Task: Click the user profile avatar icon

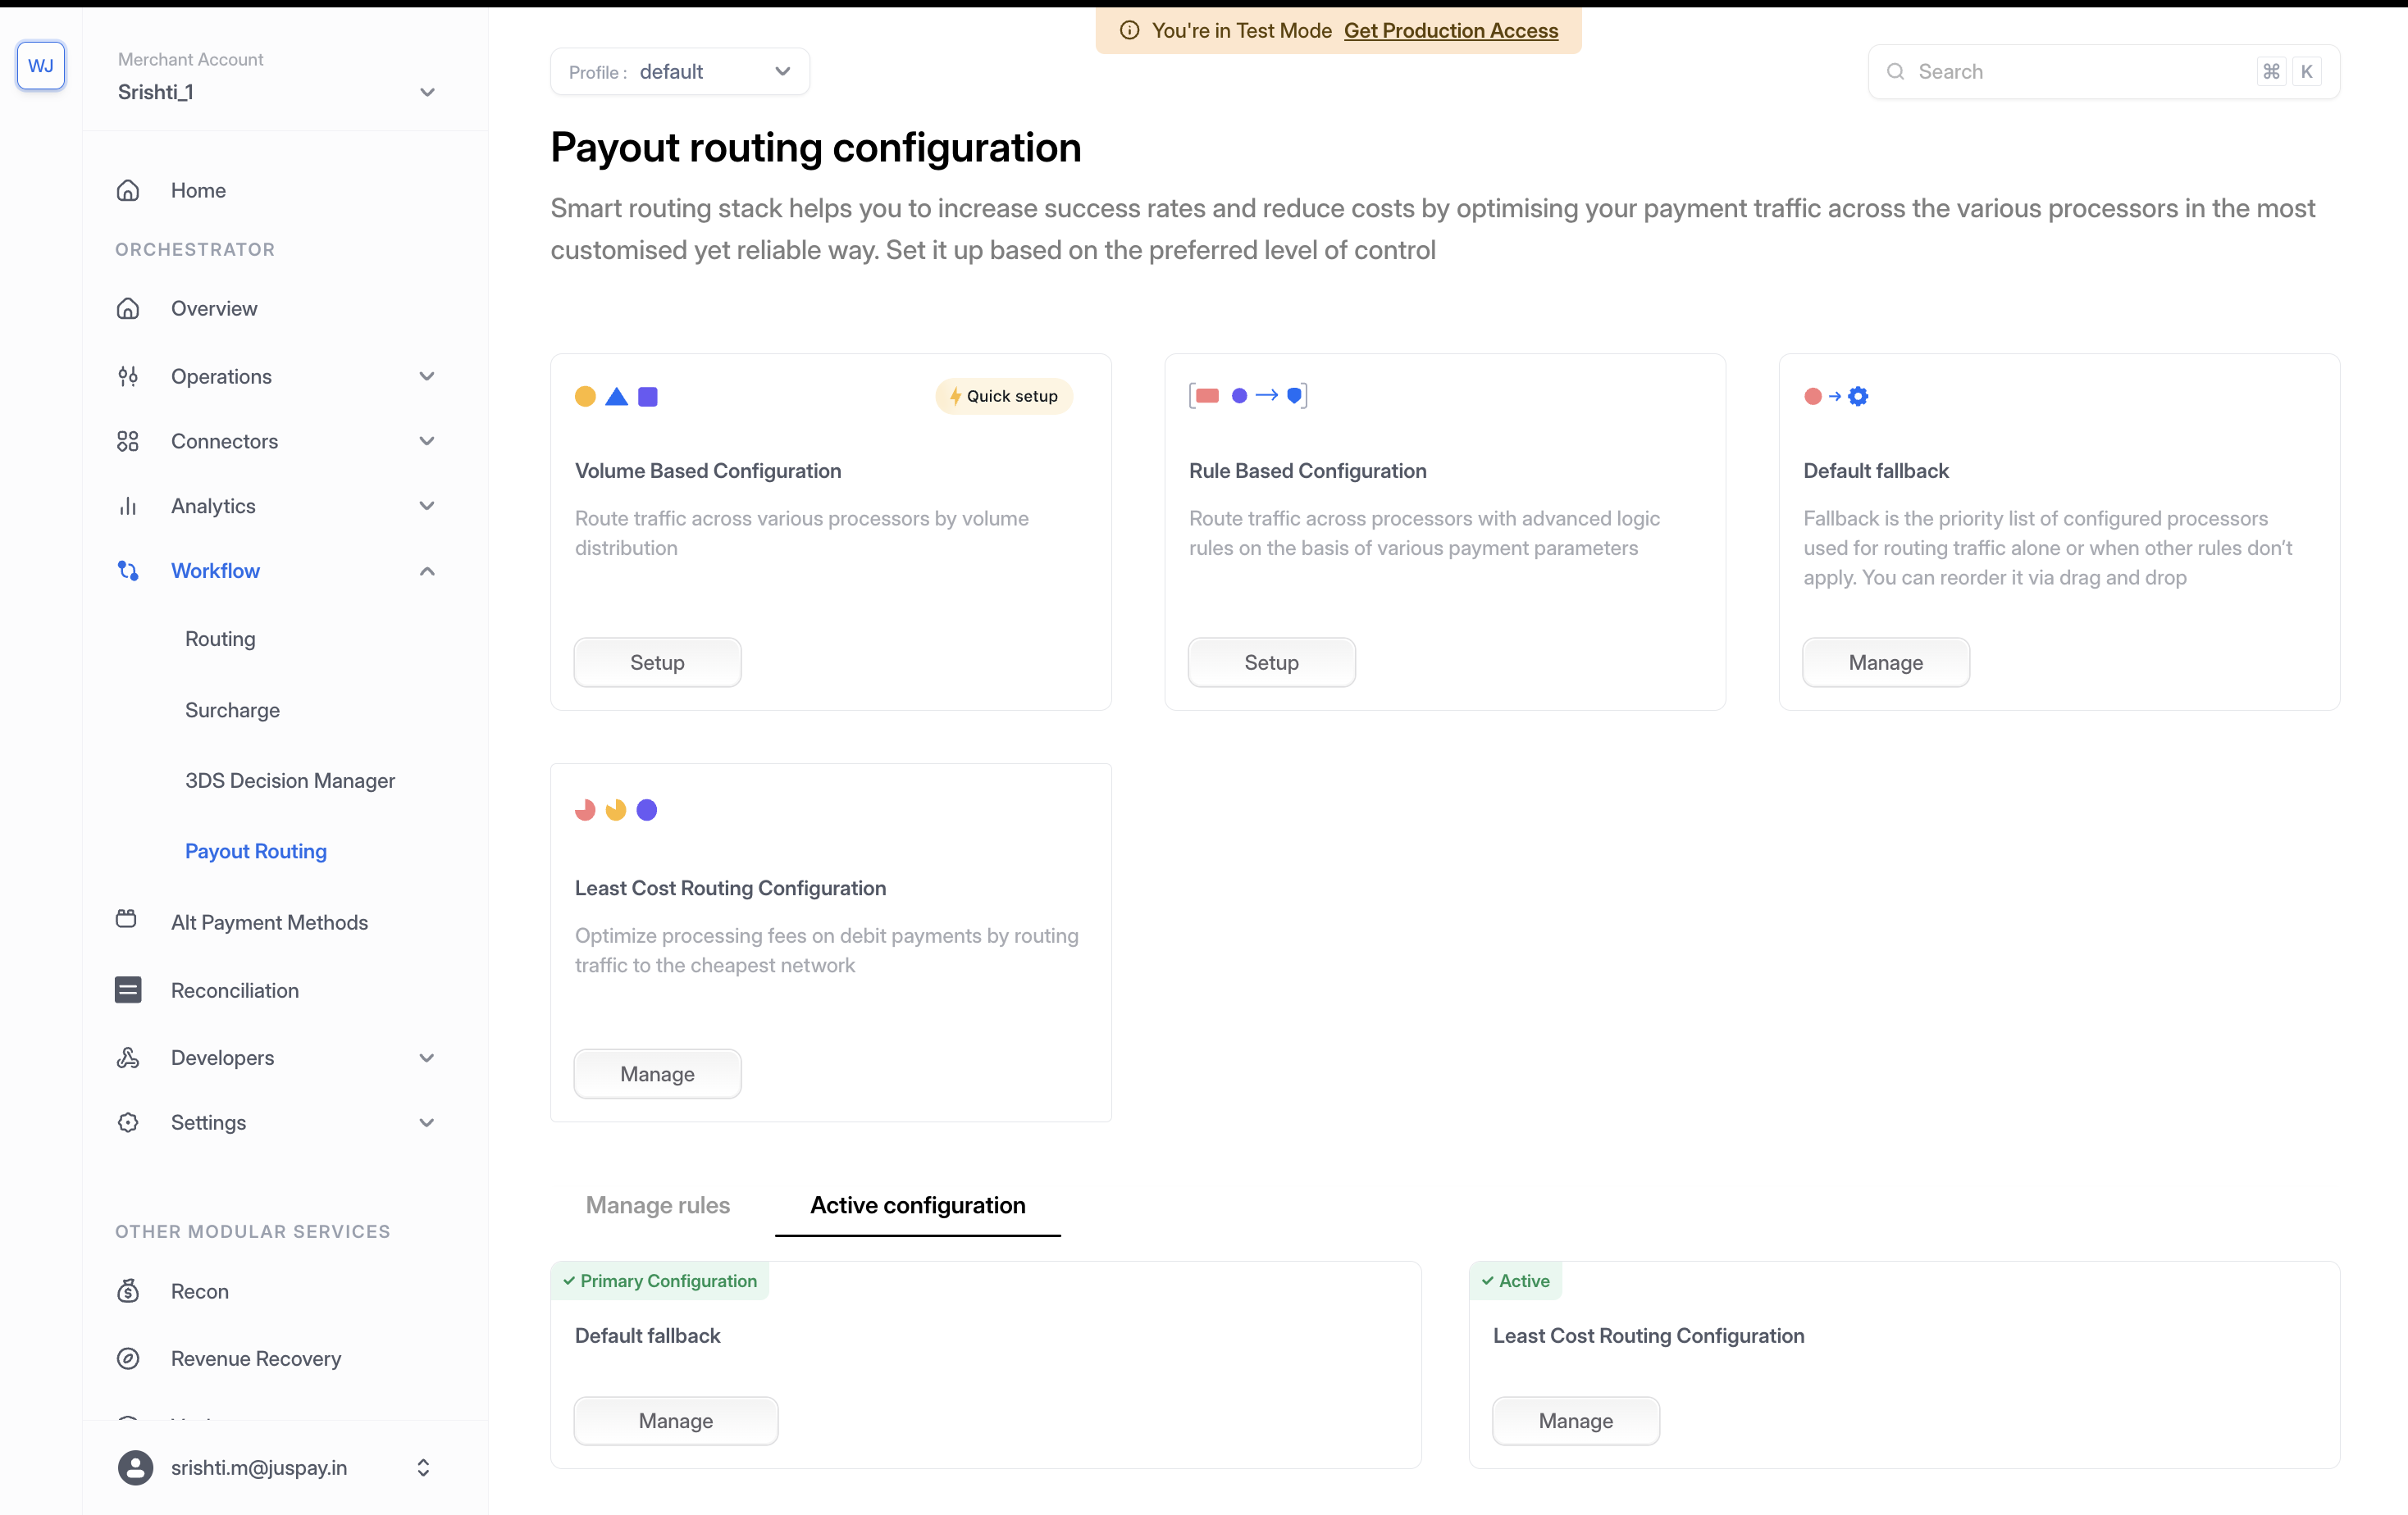Action: 136,1467
